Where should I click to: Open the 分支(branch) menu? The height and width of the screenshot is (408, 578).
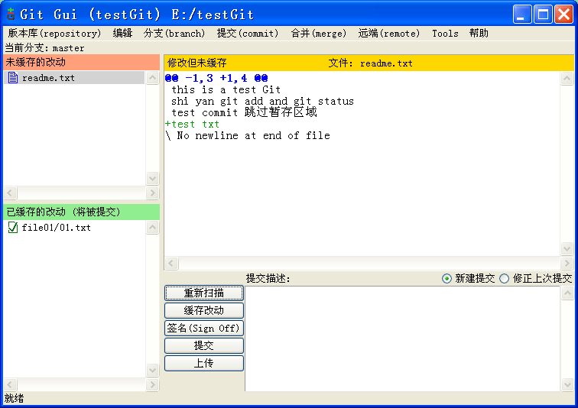tap(174, 33)
